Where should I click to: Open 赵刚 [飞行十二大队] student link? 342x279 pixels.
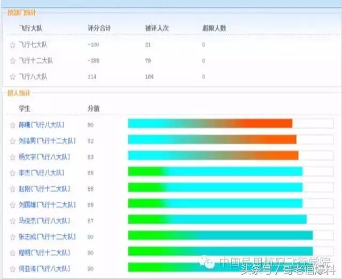click(x=44, y=189)
